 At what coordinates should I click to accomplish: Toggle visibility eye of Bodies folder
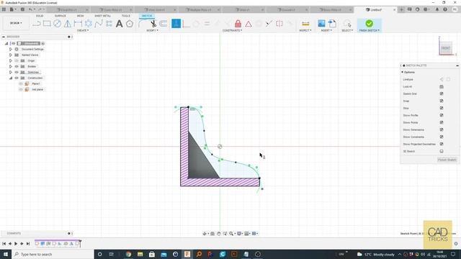click(x=17, y=66)
